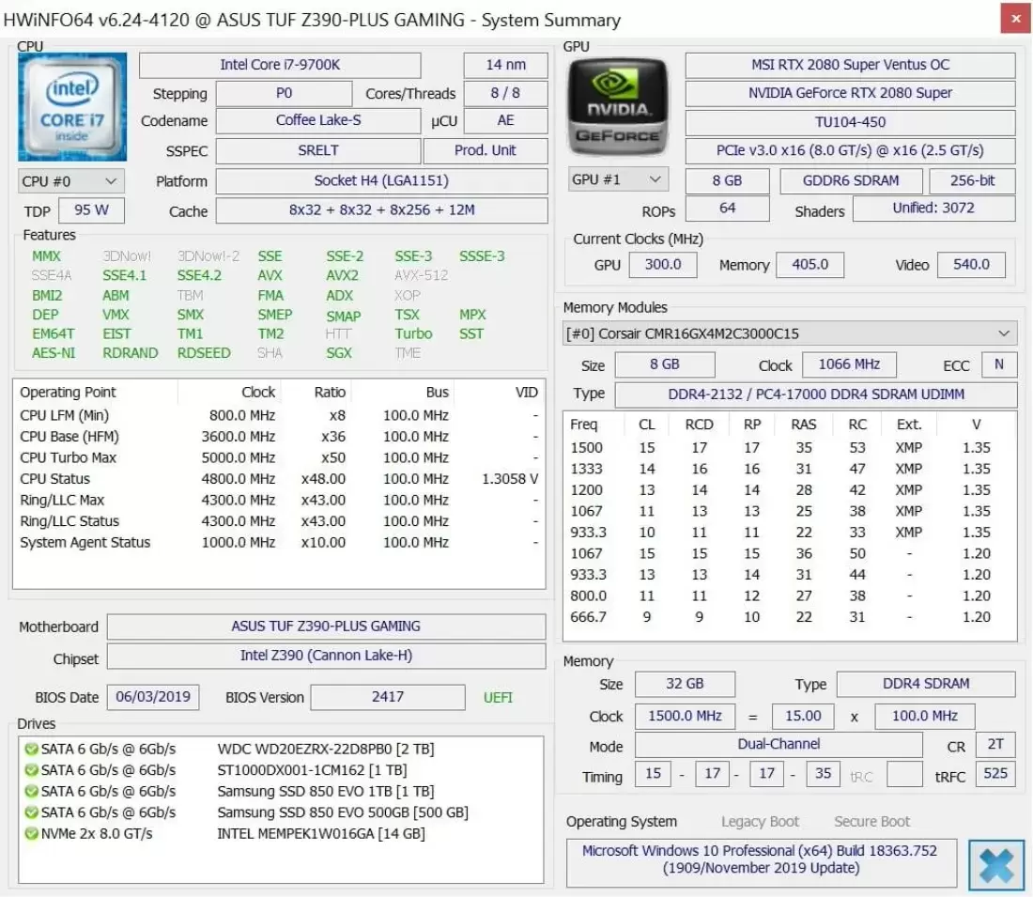Click the NVIDIA GeForce logo
This screenshot has width=1033, height=897.
coord(620,106)
